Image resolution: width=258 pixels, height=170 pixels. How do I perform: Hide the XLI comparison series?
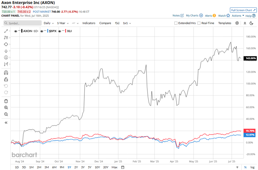coord(60,31)
